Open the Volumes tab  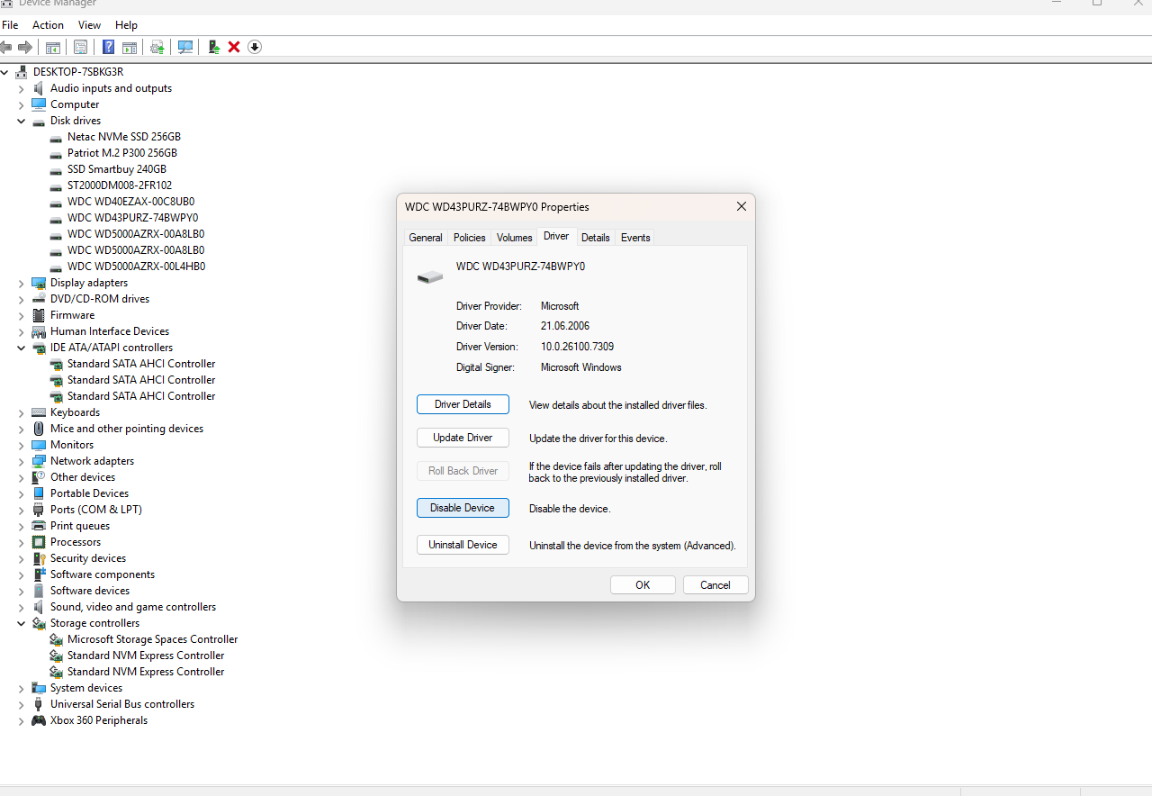pos(514,238)
